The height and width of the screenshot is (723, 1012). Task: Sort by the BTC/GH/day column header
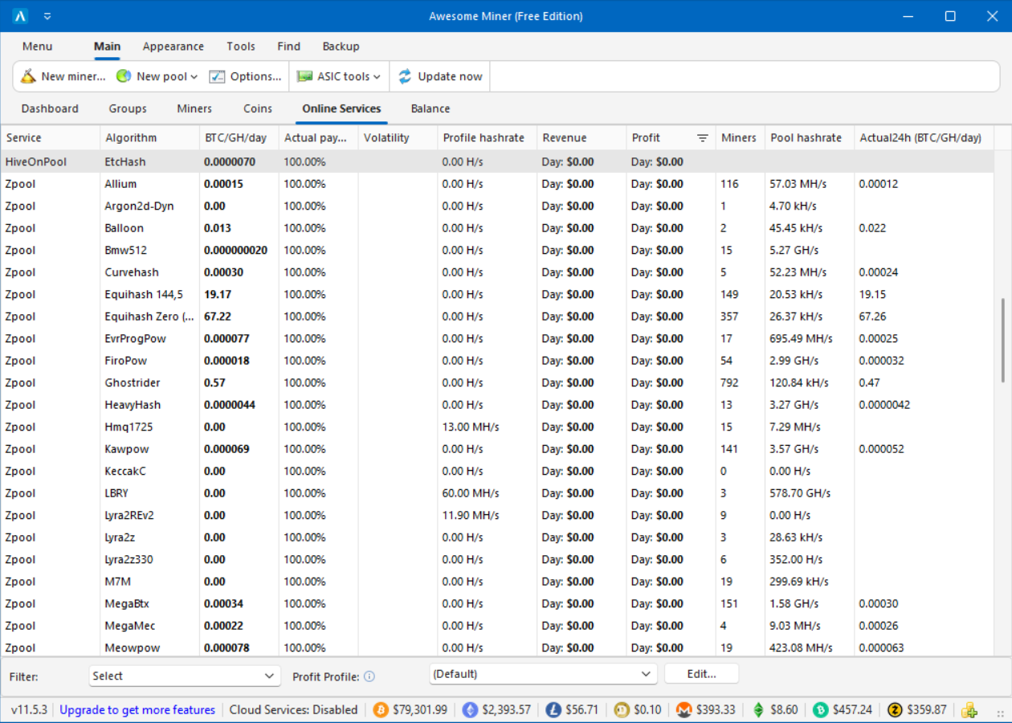(x=239, y=138)
